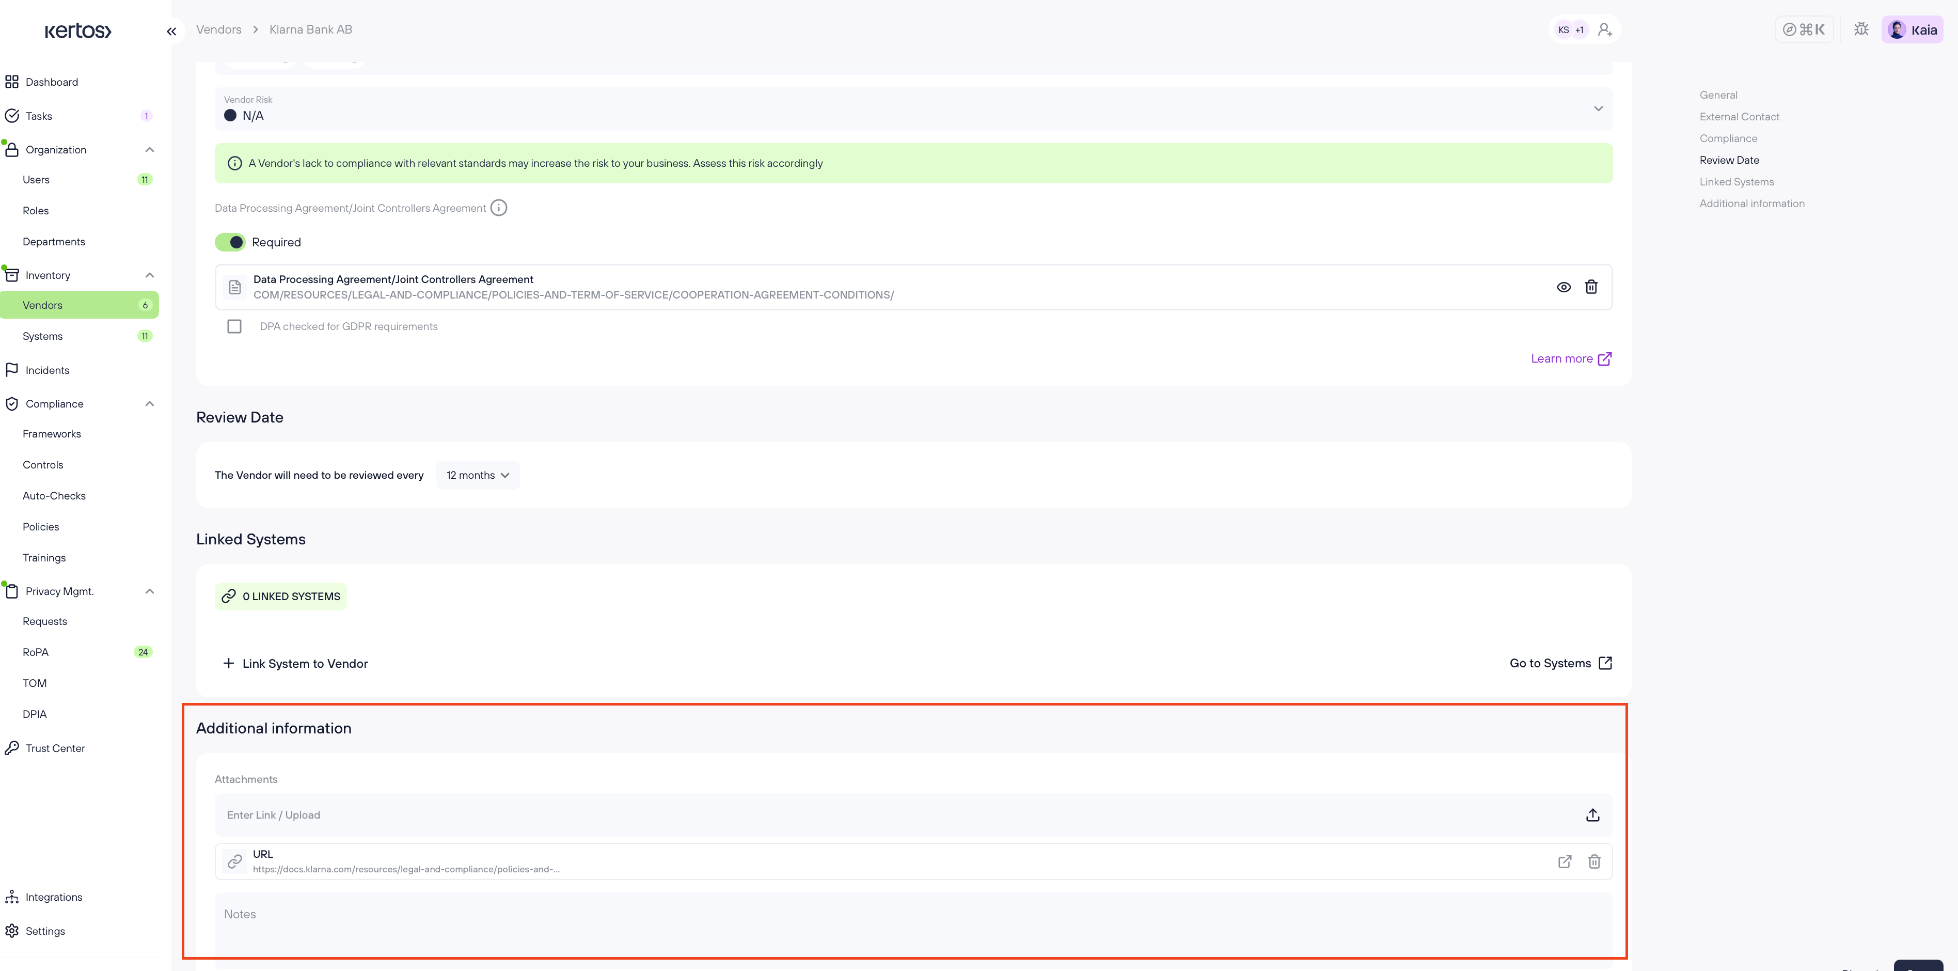Screen dimensions: 1958x971
Task: Open DPIA in the sidebar
Action: point(35,714)
